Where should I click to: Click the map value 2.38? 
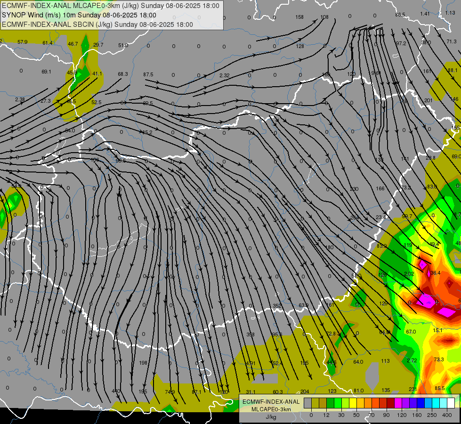(20, 99)
